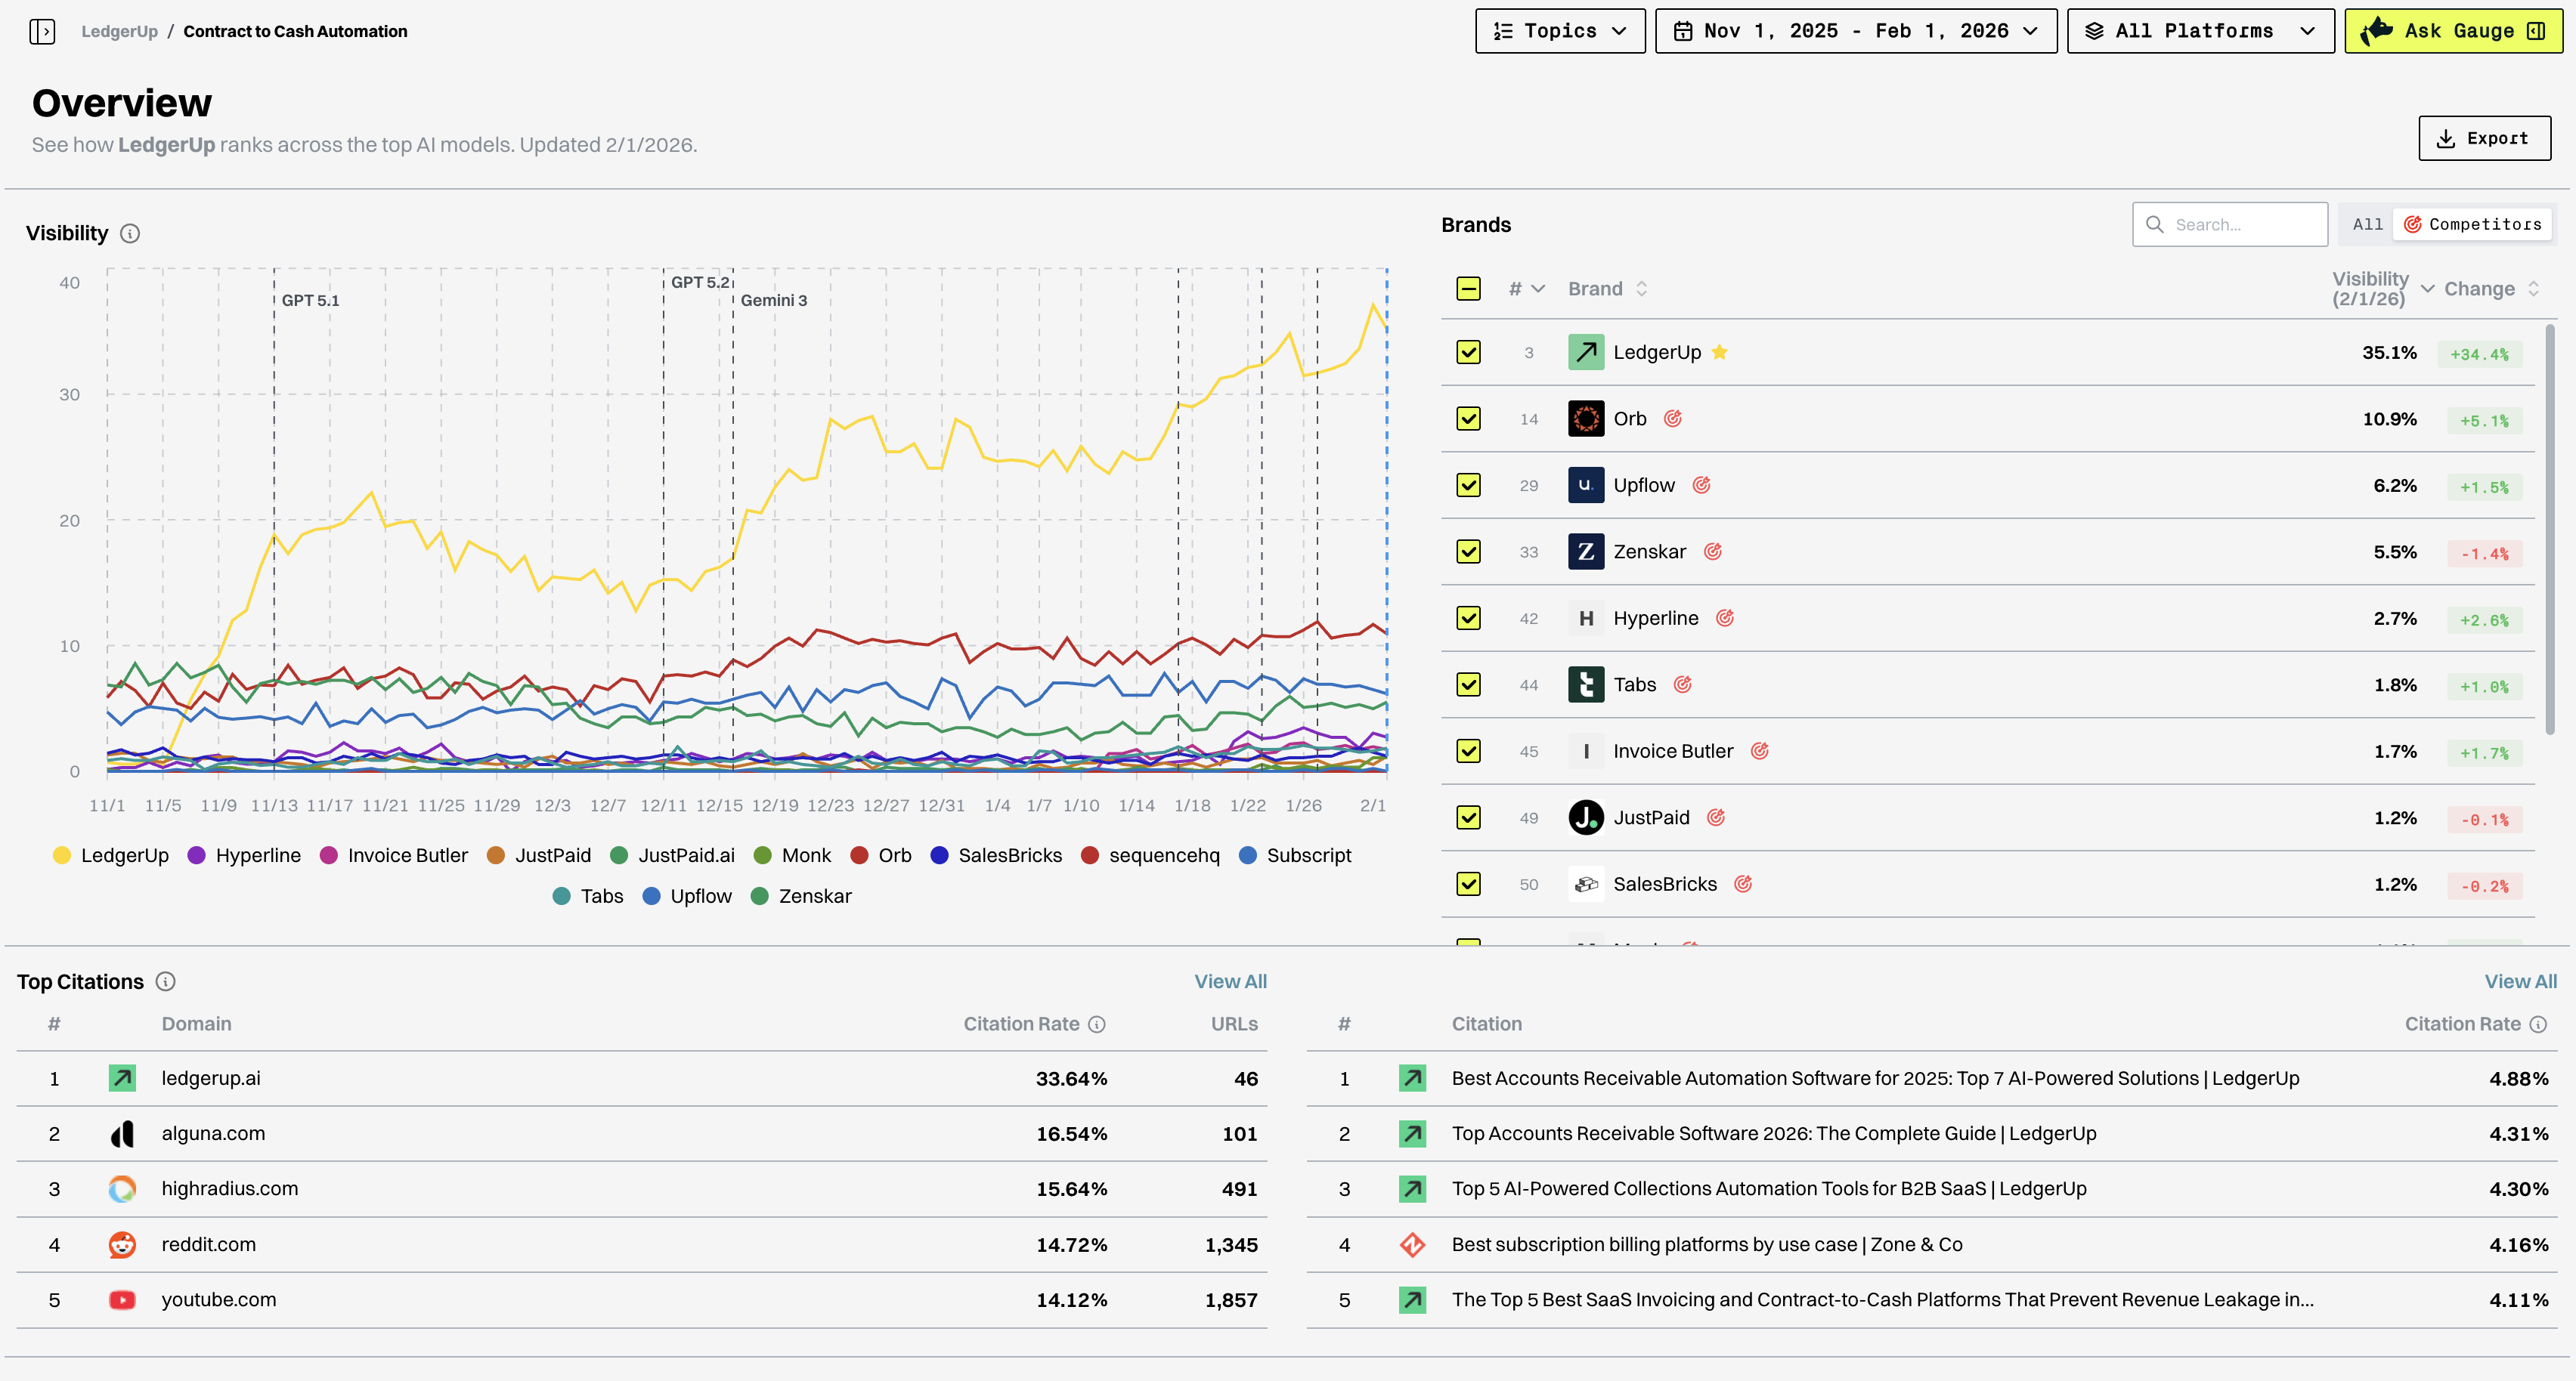Switch to the Competitors filter
The image size is (2576, 1381).
point(2473,224)
